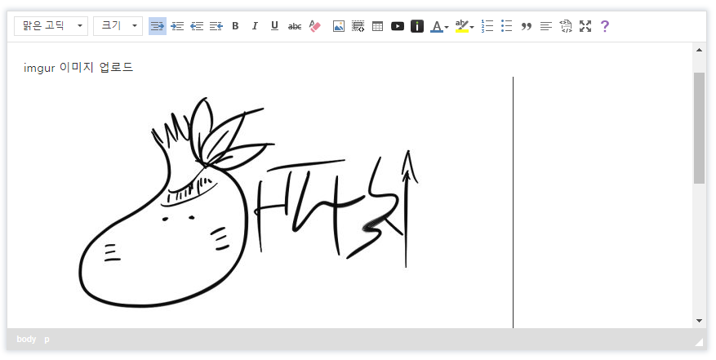
Task: Maximize the editor with the fullscreen icon
Action: pyautogui.click(x=585, y=26)
